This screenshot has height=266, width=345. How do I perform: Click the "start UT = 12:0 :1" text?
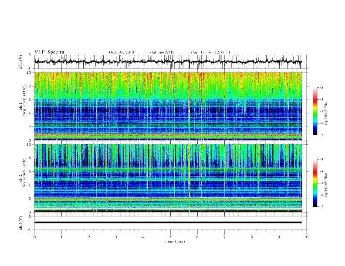pos(210,52)
